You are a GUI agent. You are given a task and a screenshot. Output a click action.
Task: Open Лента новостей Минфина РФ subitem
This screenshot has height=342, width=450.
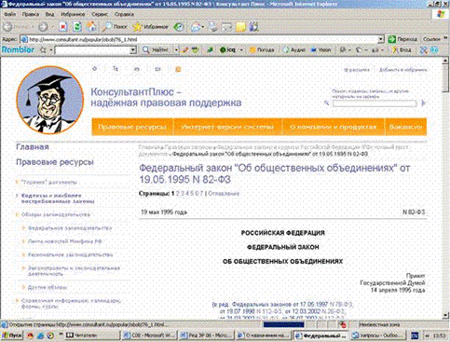(65, 241)
